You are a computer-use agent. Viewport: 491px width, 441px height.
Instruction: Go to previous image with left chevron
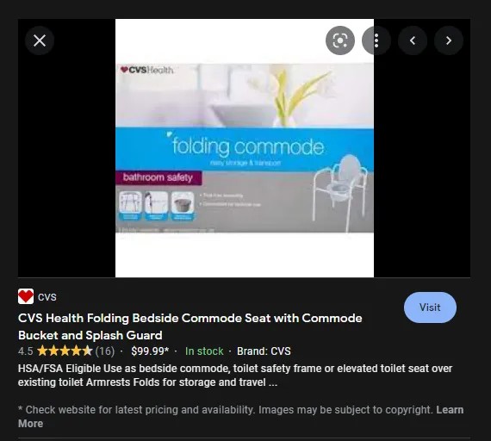point(413,40)
